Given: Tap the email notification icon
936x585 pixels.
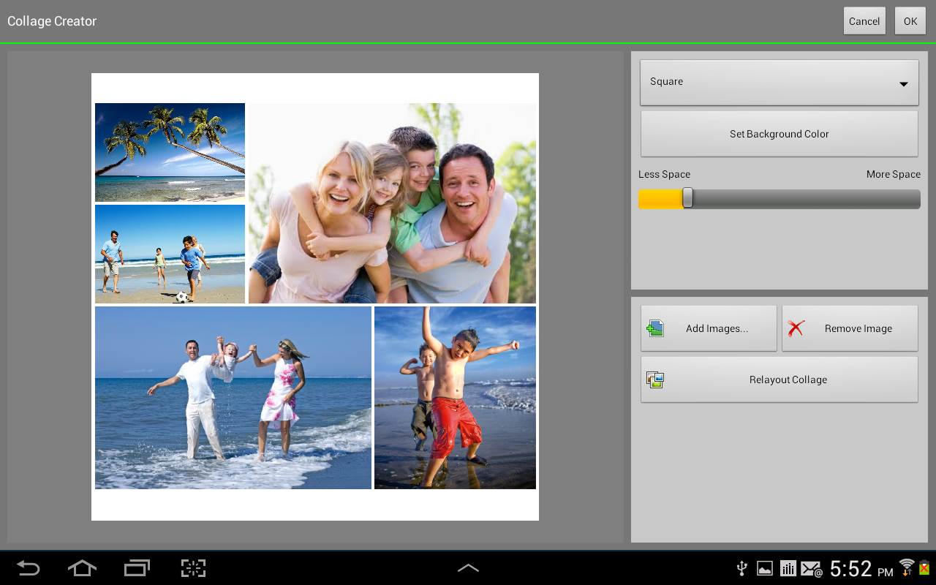Looking at the screenshot, I should pyautogui.click(x=811, y=568).
